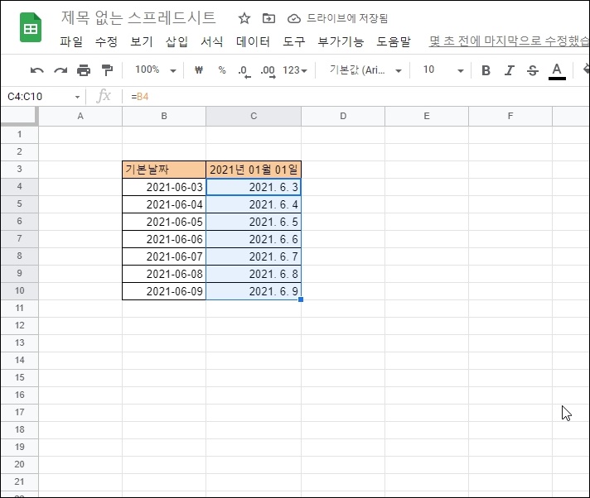Select column E header
The image size is (590, 498).
tap(427, 116)
